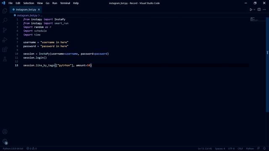This screenshot has height=151, width=269.
Task: Open the View menu
Action: click(40, 3)
